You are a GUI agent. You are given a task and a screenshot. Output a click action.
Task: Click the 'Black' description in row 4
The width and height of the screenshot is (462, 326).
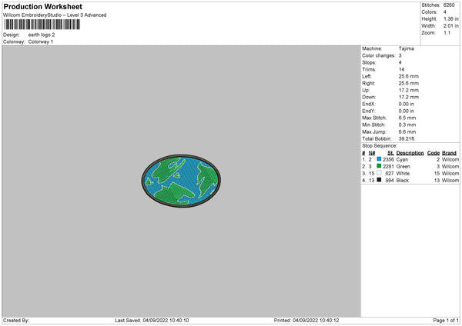point(403,181)
